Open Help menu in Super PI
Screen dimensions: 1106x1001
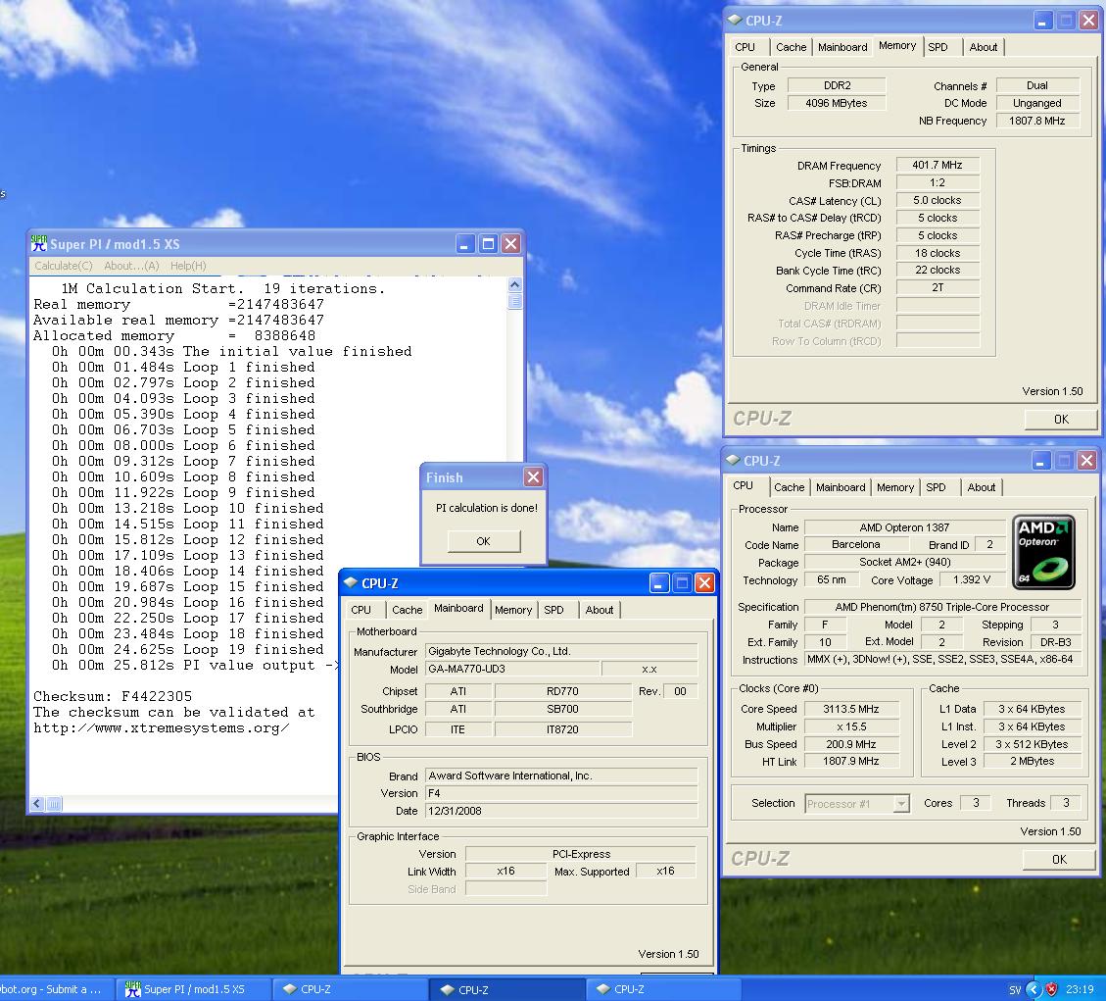[188, 266]
